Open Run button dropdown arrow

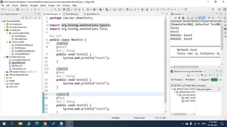click(x=97, y=10)
